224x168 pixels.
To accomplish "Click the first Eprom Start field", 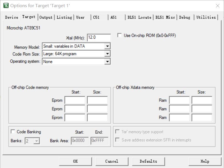I will (x=75, y=100).
